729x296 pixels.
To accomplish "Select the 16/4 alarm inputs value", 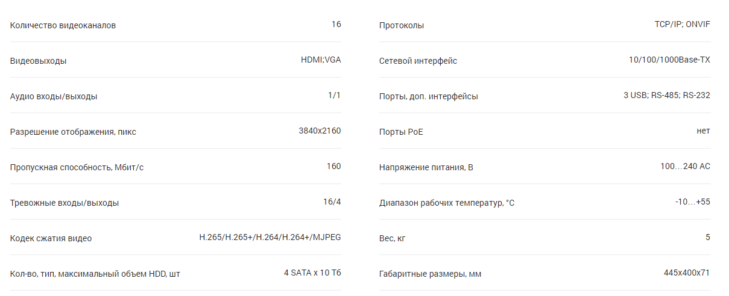I will coord(332,202).
